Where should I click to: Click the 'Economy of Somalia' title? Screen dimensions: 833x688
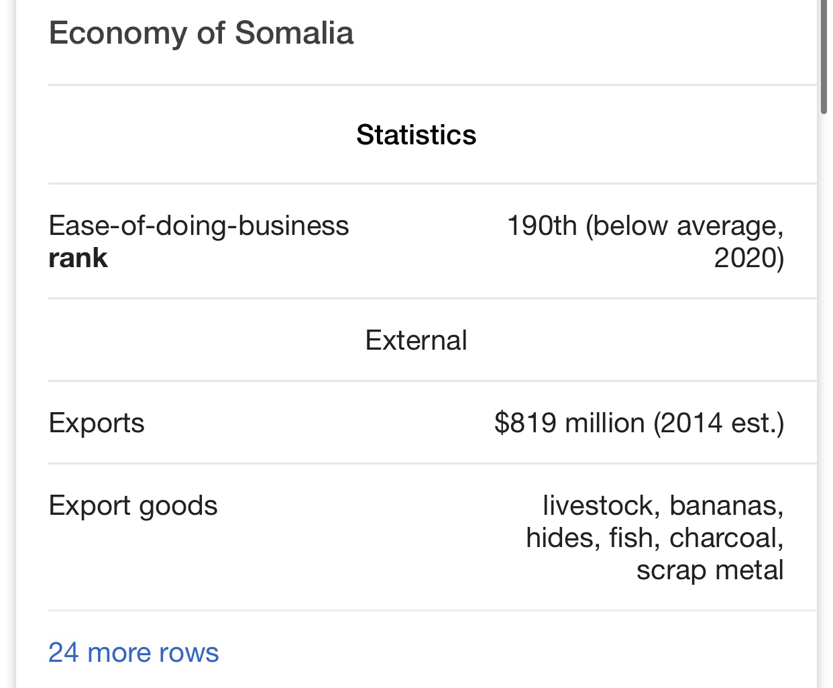point(201,34)
